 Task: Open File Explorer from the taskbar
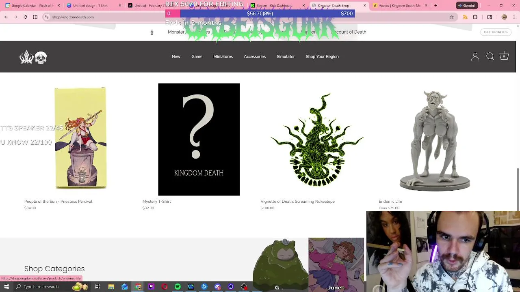coord(111,287)
